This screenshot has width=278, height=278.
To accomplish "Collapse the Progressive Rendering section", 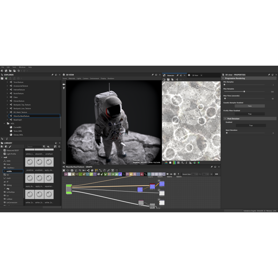I will (x=223, y=78).
